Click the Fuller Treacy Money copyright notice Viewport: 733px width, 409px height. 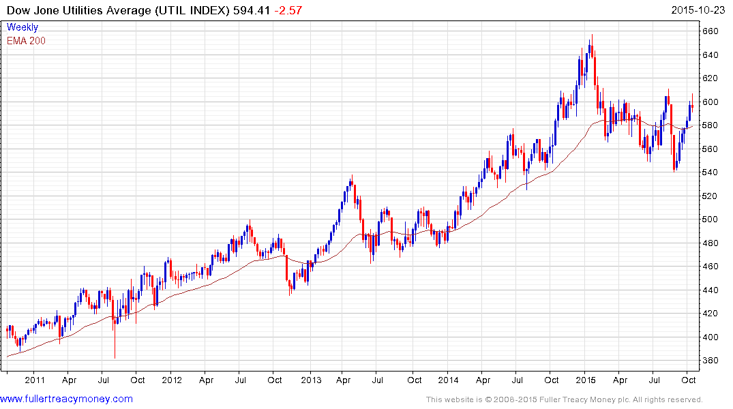pos(564,399)
